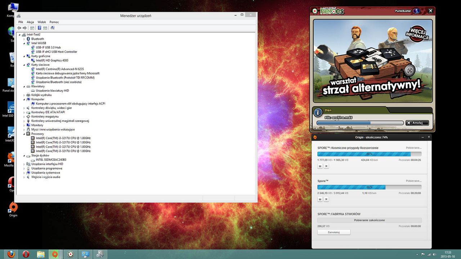Click the SPORE Kosmiczne przygody progress bar
The width and height of the screenshot is (461, 259).
click(x=369, y=154)
